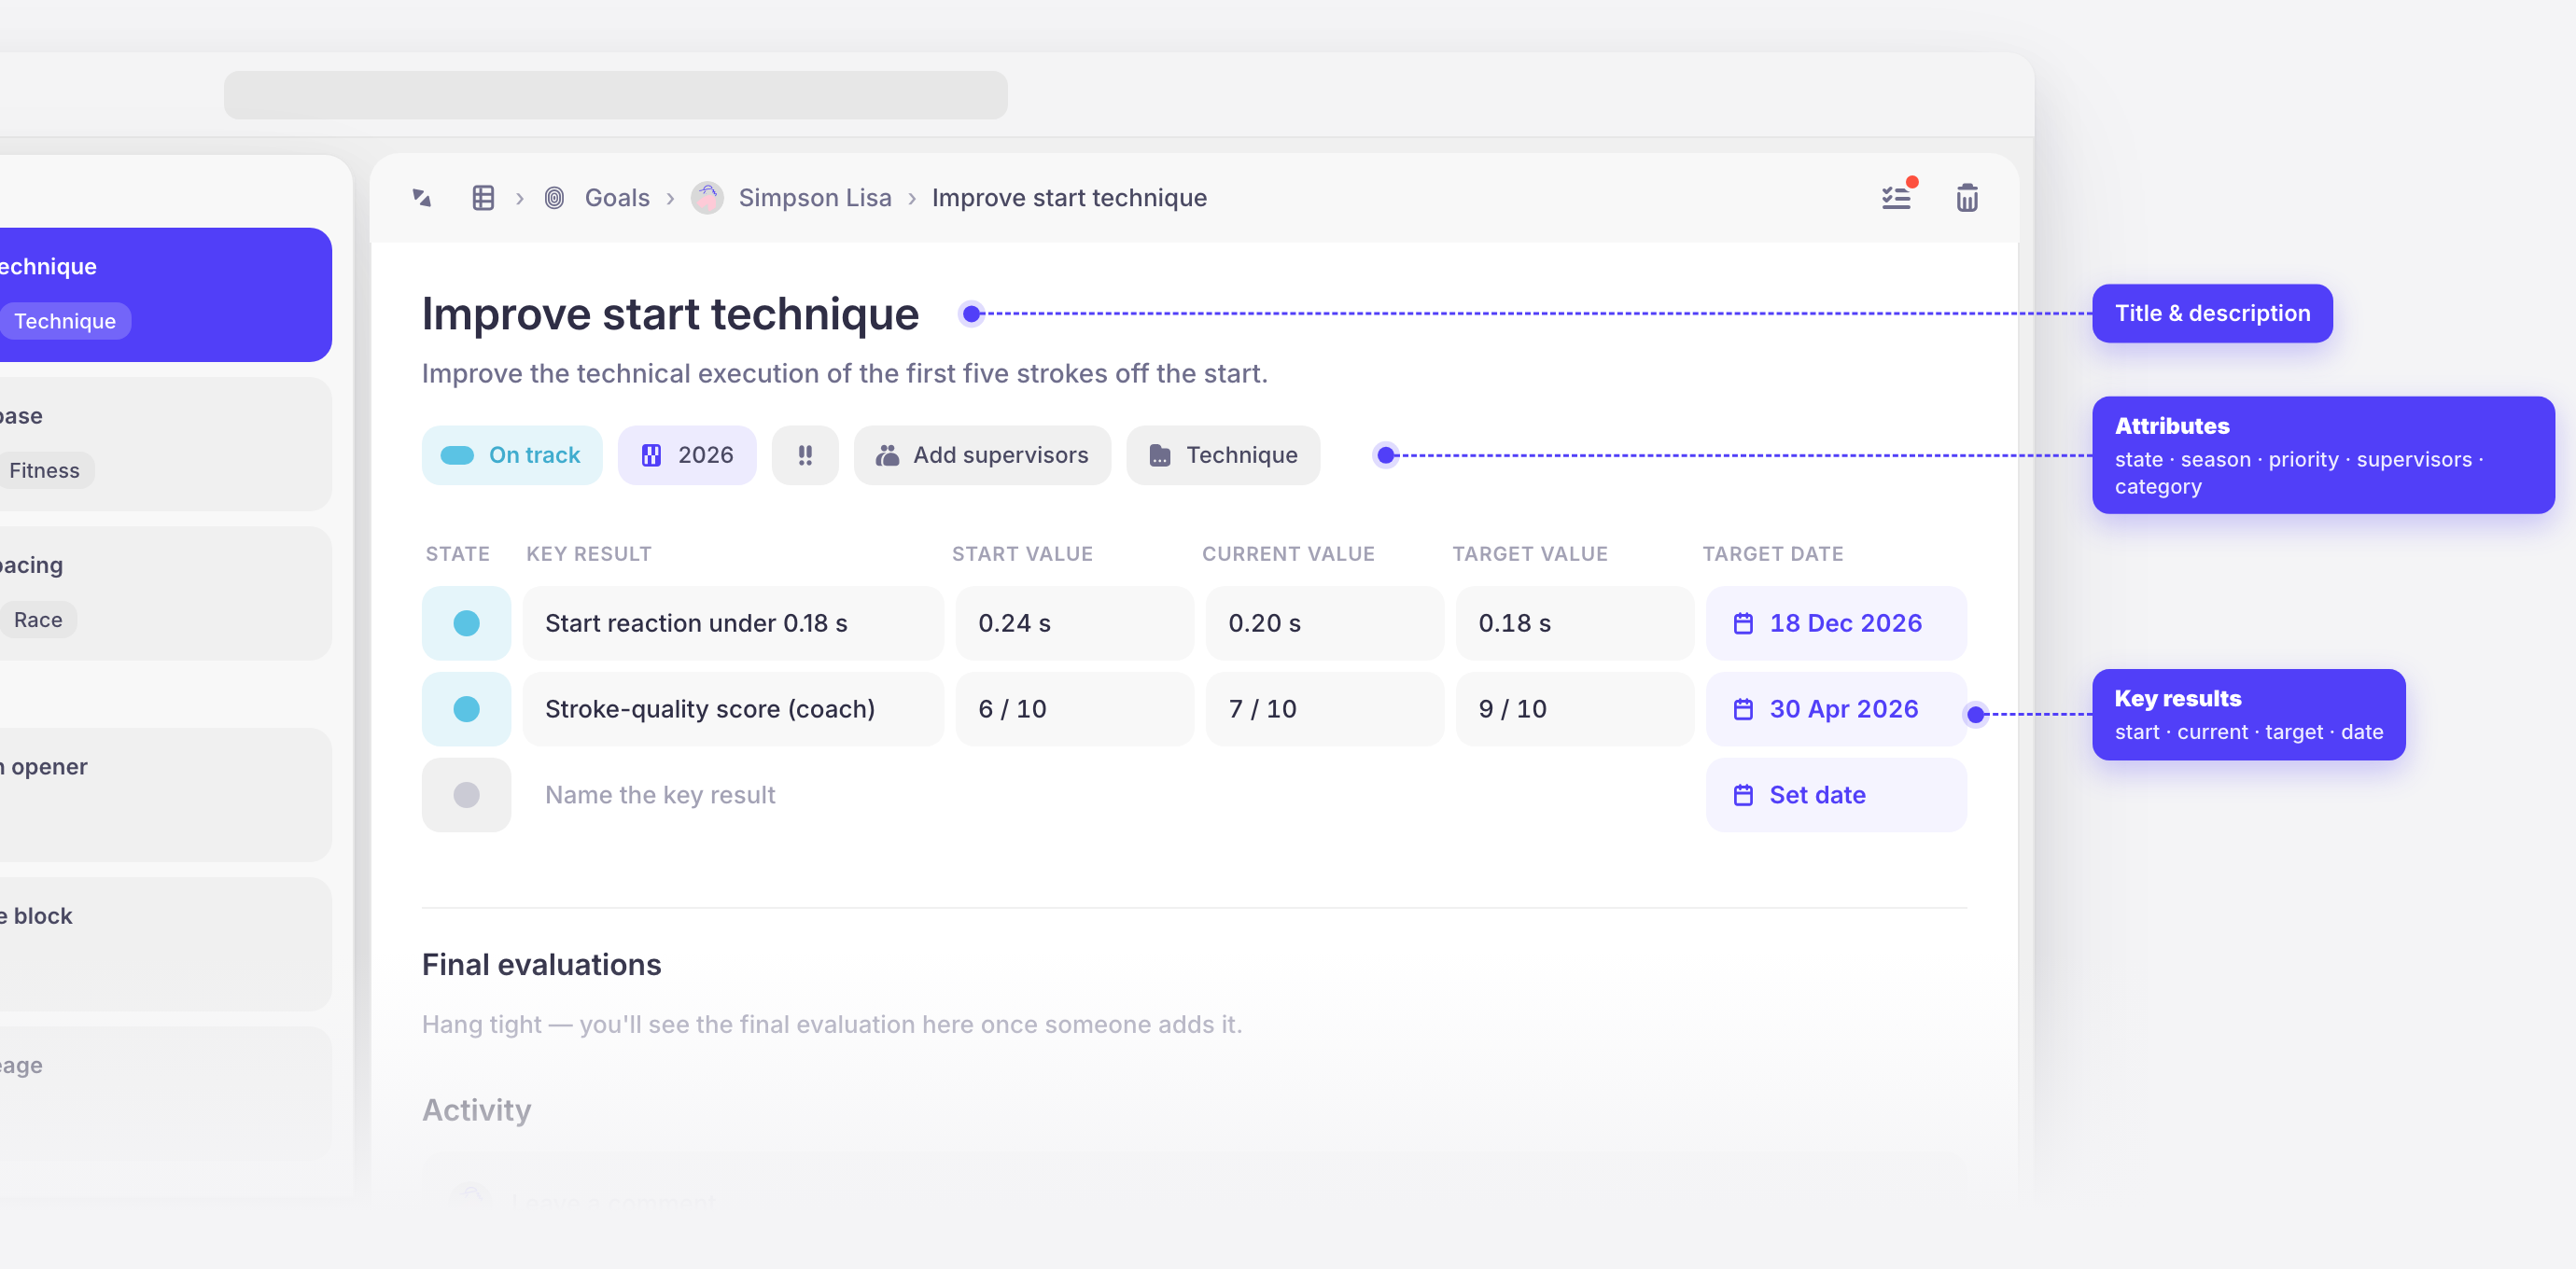Change the Technique category chip
Image resolution: width=2576 pixels, height=1269 pixels.
coord(1223,455)
